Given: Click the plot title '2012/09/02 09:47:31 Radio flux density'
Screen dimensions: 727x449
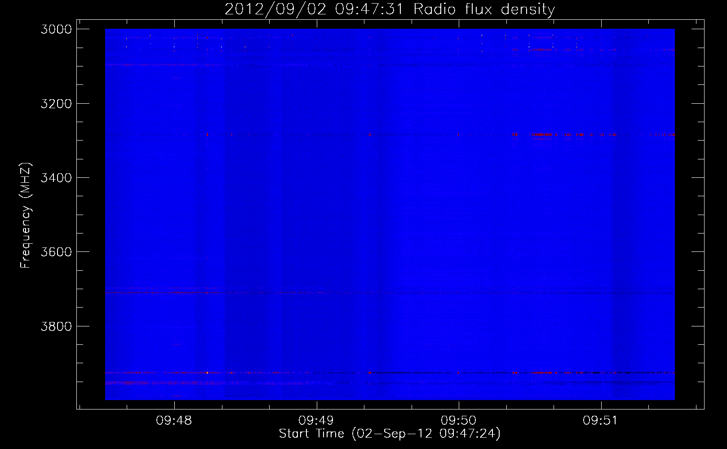Looking at the screenshot, I should point(390,9).
